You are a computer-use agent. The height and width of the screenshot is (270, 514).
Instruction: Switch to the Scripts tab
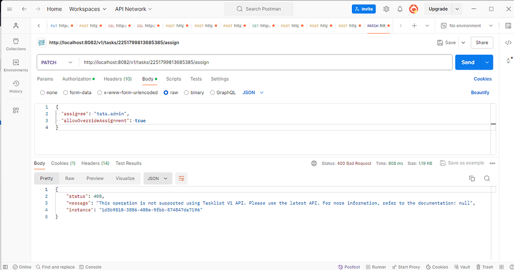(x=173, y=79)
